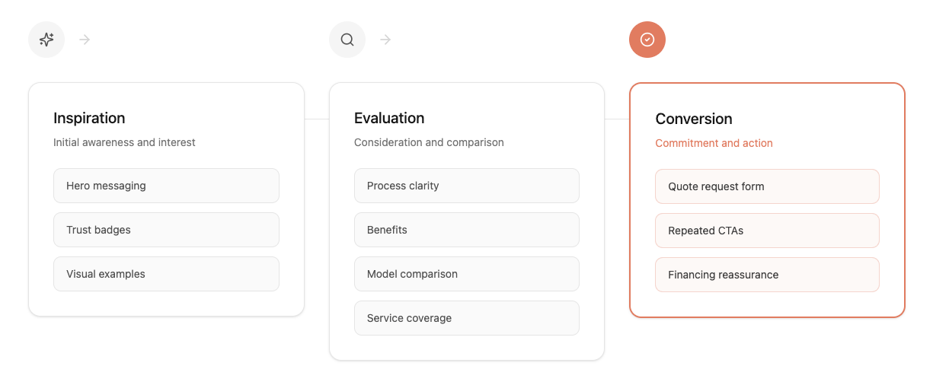
Task: Click the orange checkmark Conversion icon
Action: coord(647,40)
